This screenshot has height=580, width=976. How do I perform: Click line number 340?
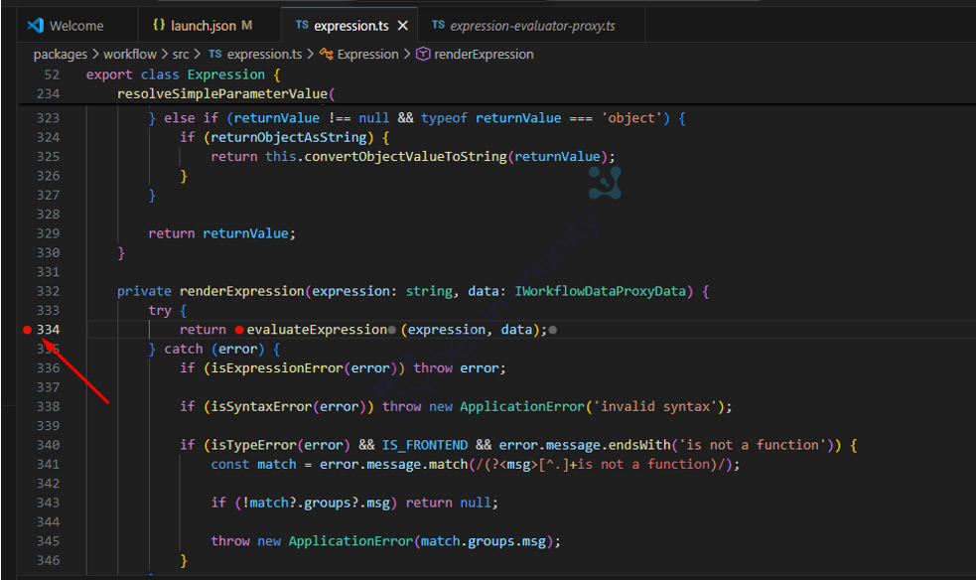pyautogui.click(x=48, y=445)
